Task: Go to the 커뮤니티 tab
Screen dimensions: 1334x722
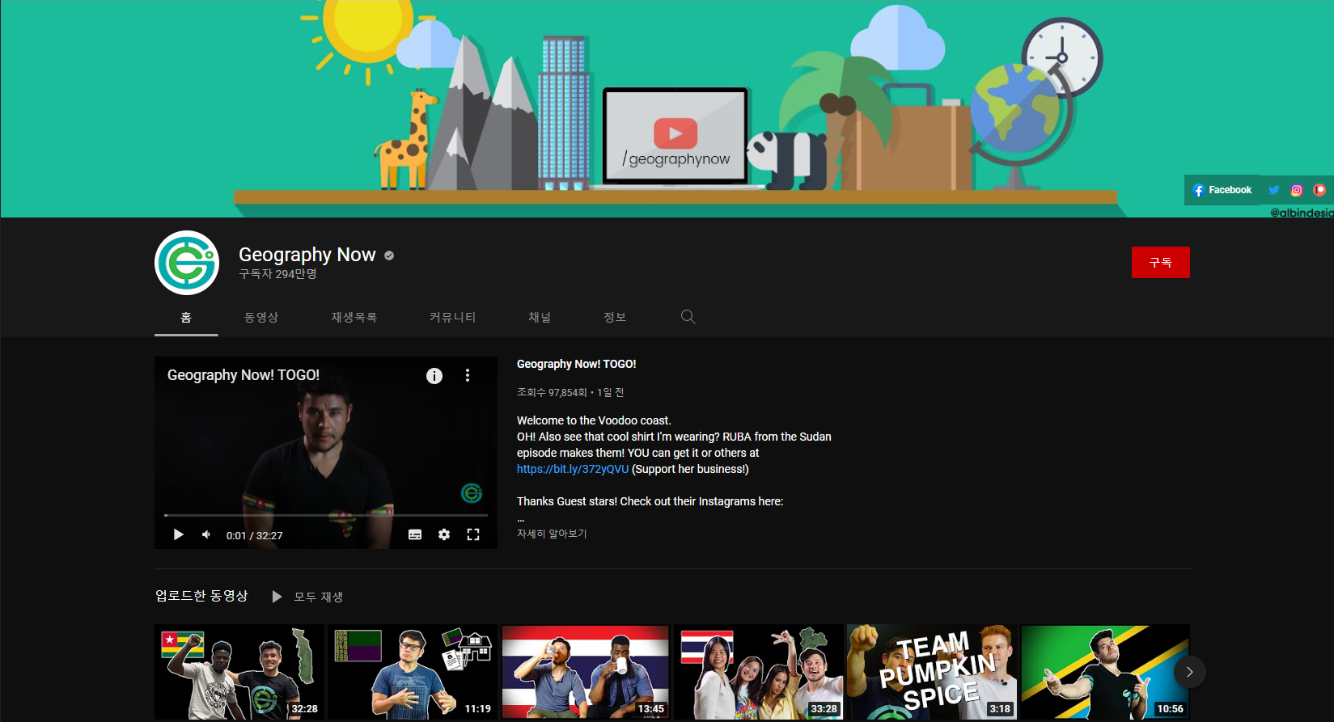Action: (452, 317)
